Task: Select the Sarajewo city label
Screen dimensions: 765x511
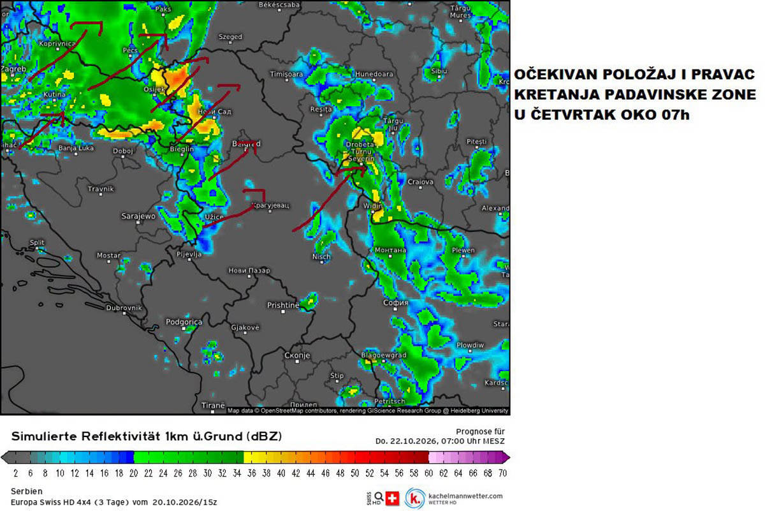Action: pos(138,216)
